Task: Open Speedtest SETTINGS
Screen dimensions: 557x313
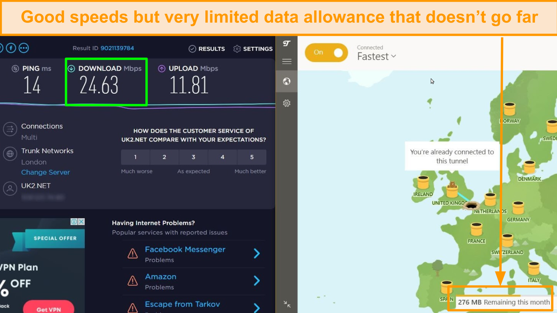Action: (253, 49)
